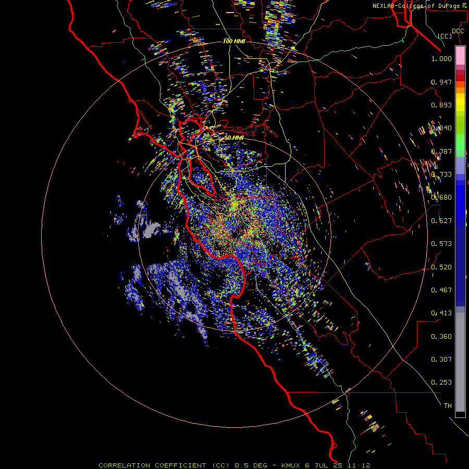Click the 0.840 scale value
This screenshot has width=469, height=469.
[x=441, y=128]
